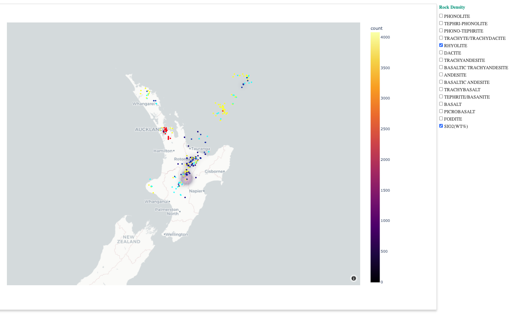This screenshot has height=321, width=515.
Task: Click the map attribution info icon
Action: (x=353, y=278)
